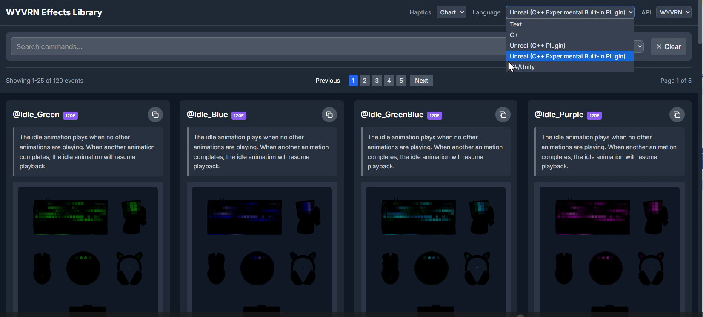703x317 pixels.
Task: Choose C++ in the Language list
Action: tap(516, 35)
